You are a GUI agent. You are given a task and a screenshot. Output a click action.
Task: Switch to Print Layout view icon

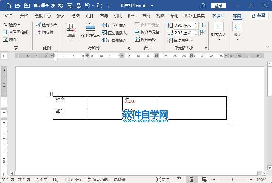click(x=192, y=180)
